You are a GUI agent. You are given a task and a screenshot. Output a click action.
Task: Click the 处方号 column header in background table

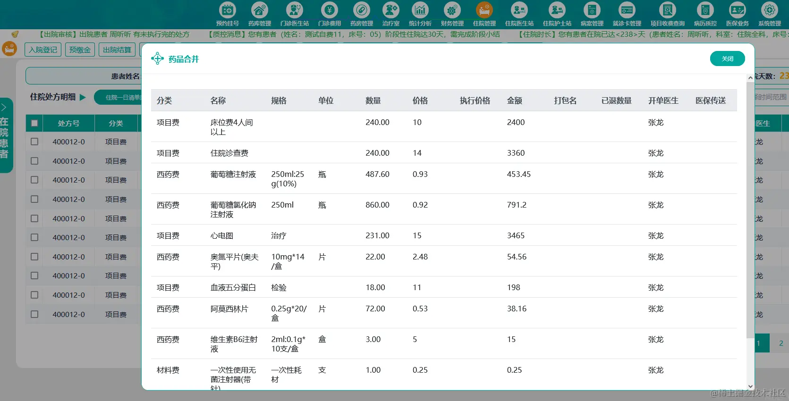click(68, 123)
